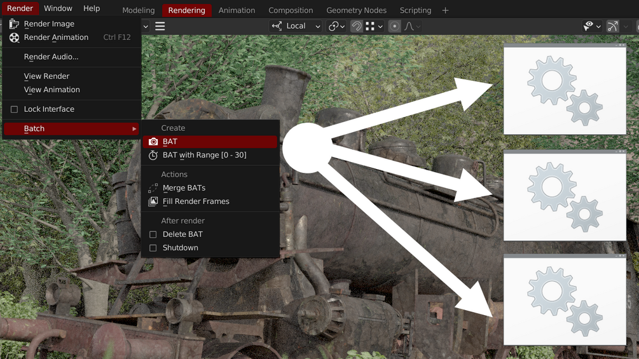Click the Create section label
639x359 pixels.
pyautogui.click(x=173, y=128)
